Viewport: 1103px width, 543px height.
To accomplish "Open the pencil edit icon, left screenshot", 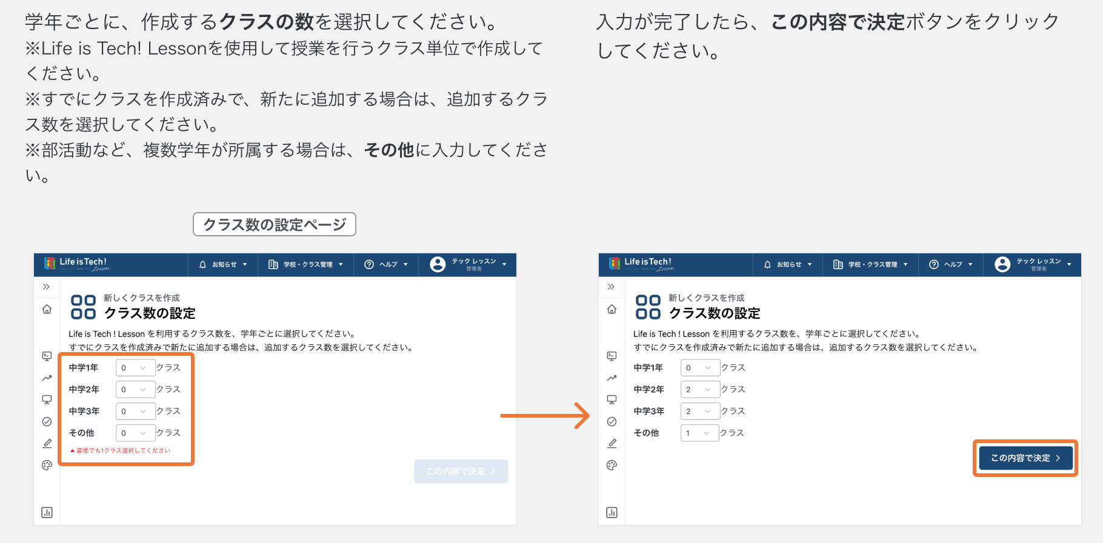I will 47,443.
